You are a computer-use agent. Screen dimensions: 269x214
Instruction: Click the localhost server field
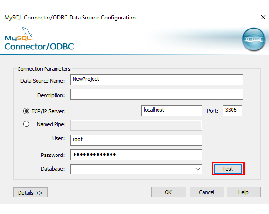(172, 111)
